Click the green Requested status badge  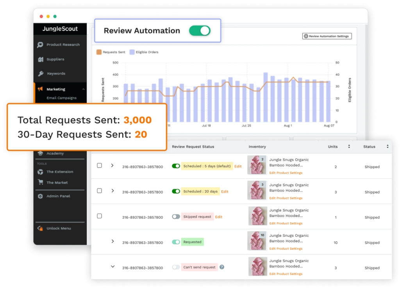(x=192, y=242)
